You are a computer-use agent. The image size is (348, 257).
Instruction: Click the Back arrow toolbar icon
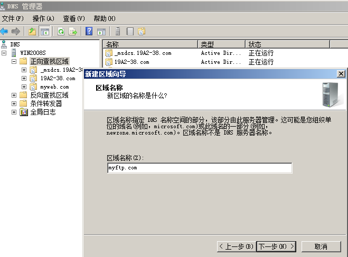[4, 31]
